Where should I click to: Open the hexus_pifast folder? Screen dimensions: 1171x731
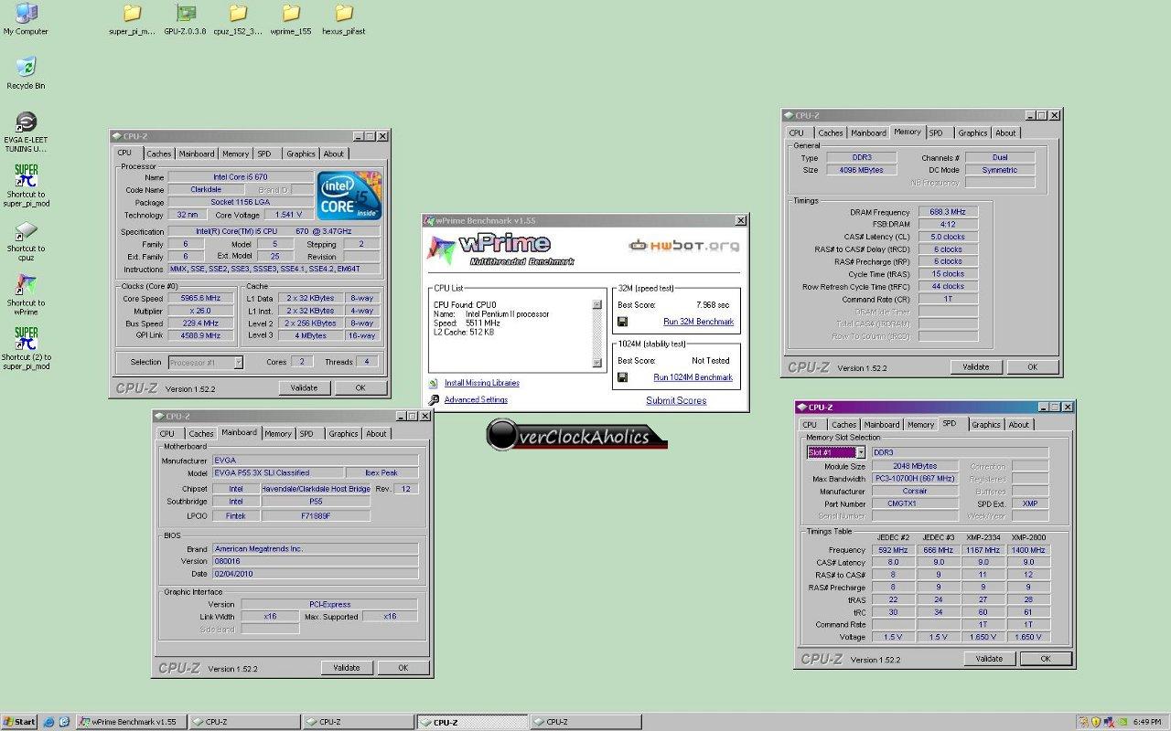(x=344, y=19)
